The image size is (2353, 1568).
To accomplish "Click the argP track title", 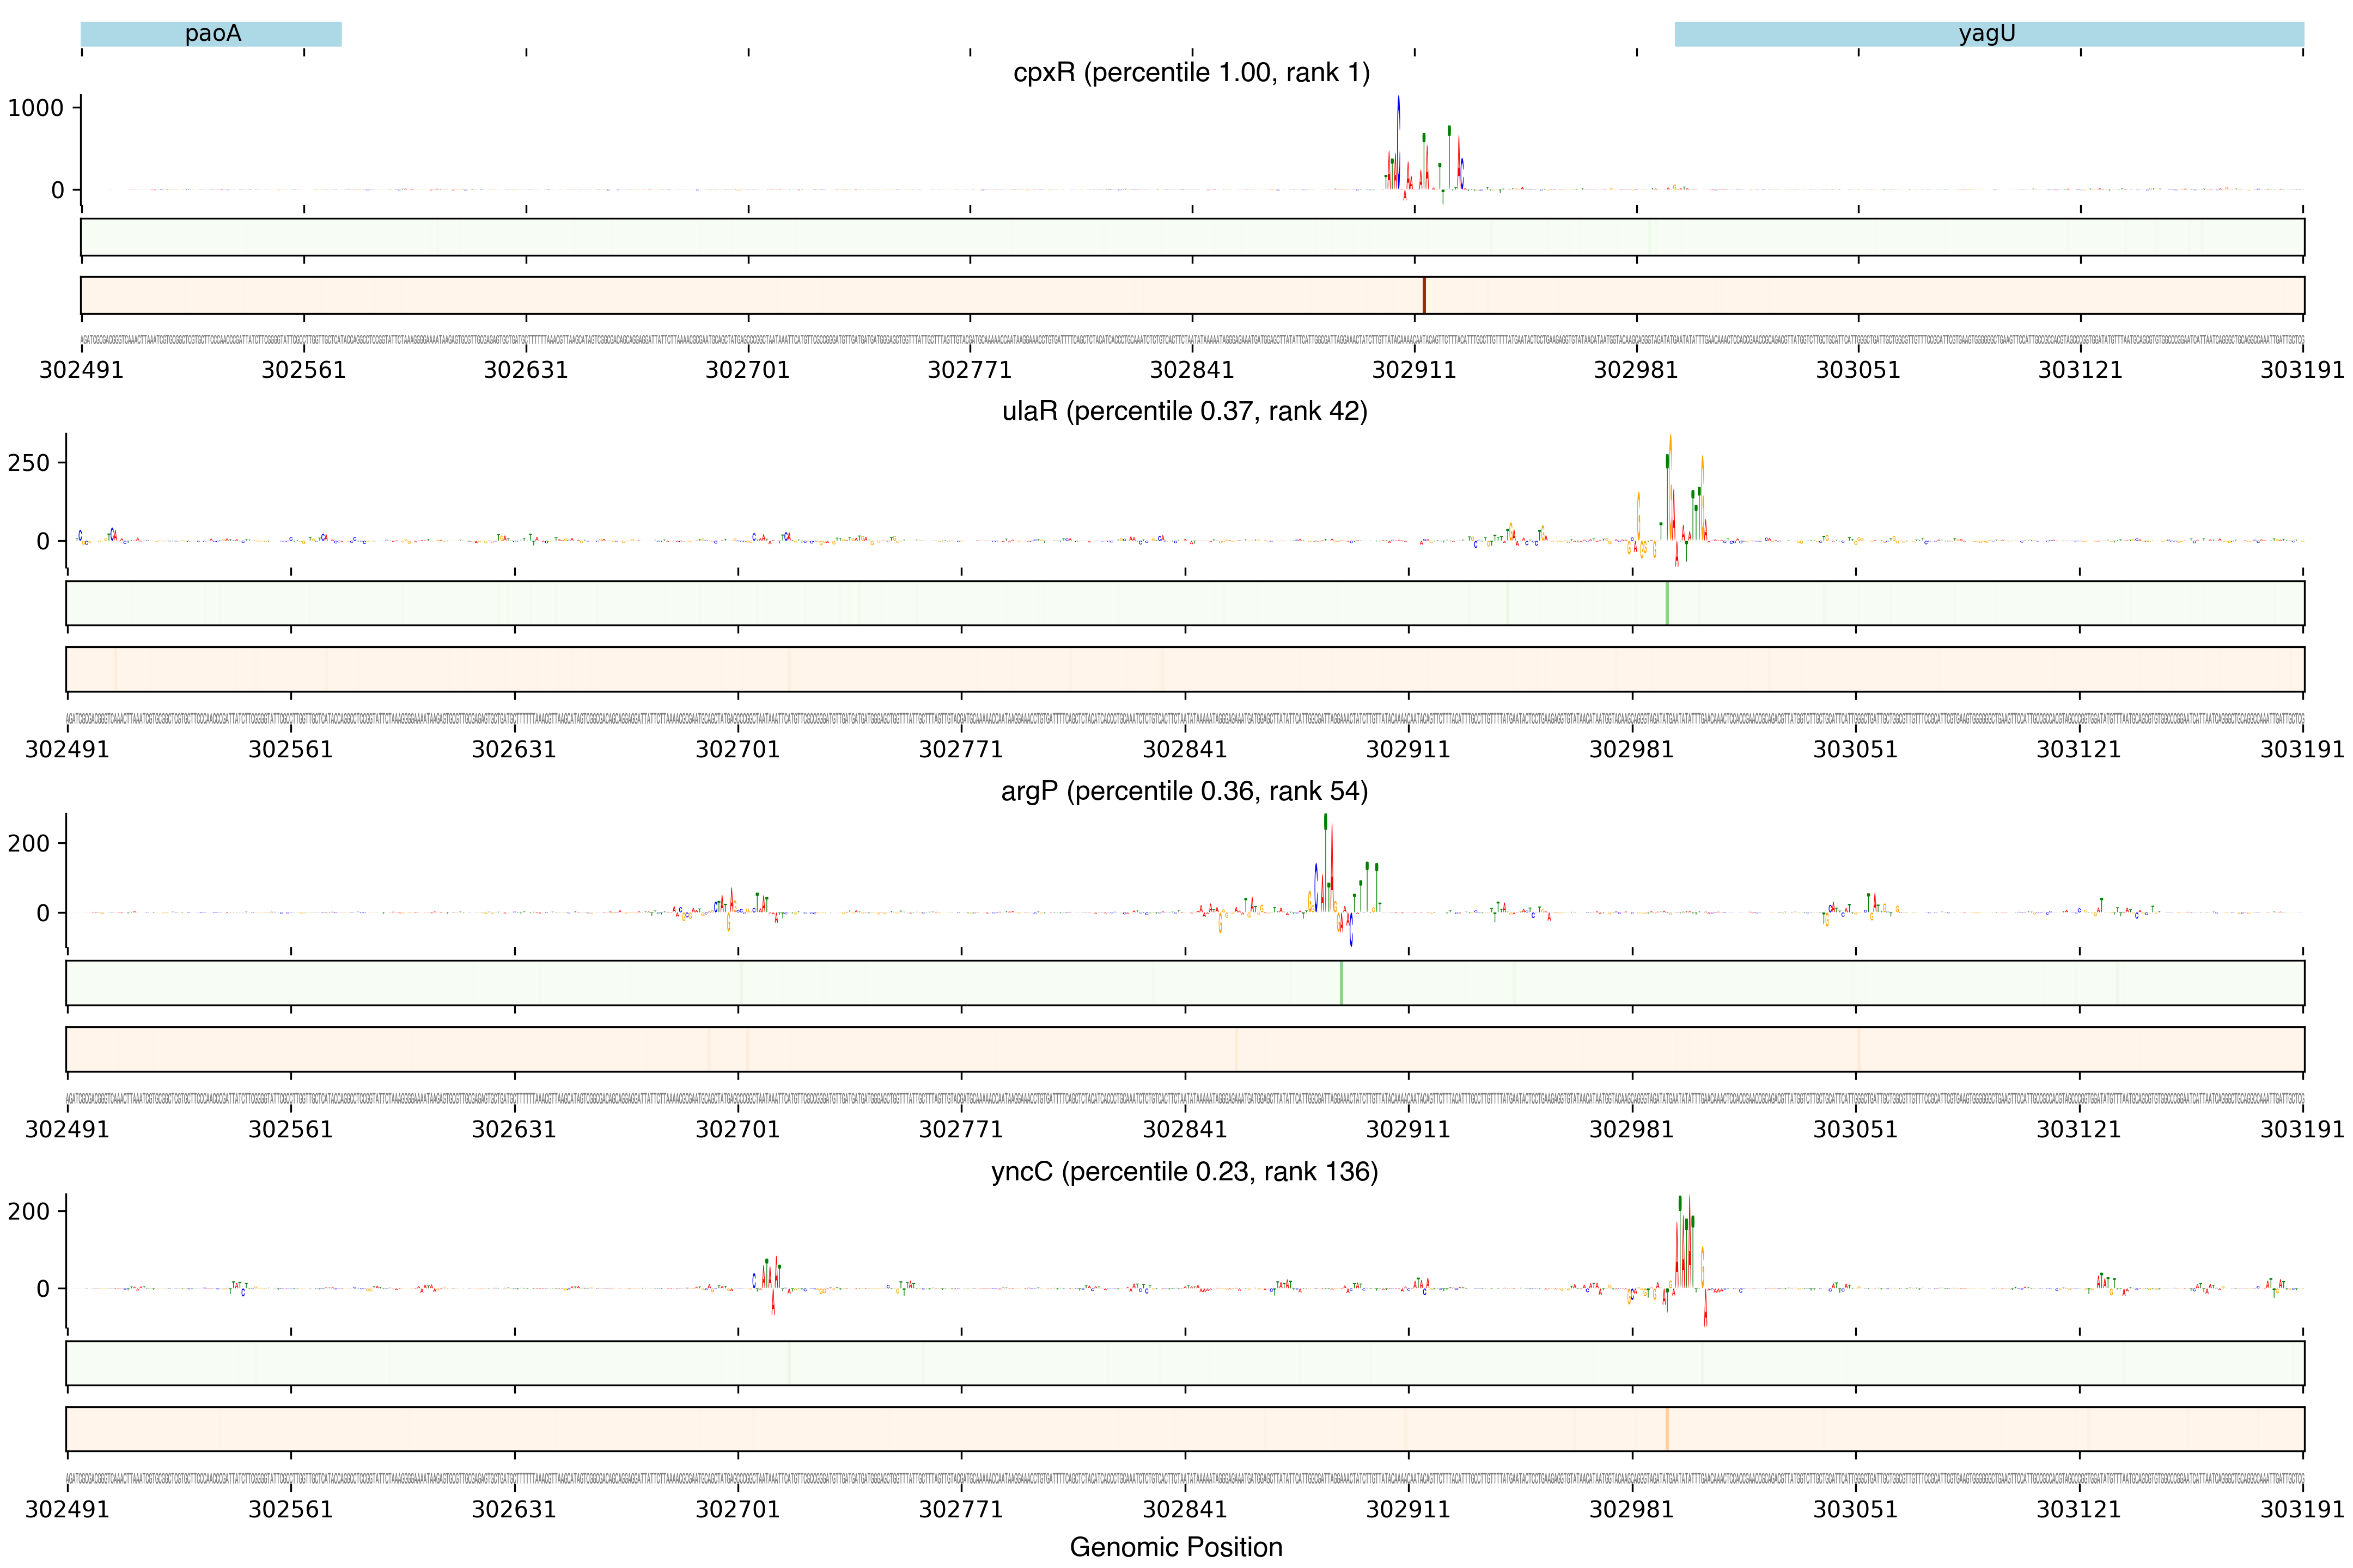I will point(1185,791).
